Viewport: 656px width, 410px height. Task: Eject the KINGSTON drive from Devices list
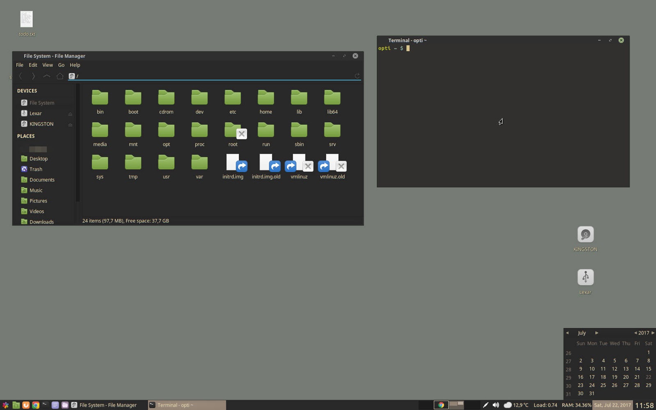tap(70, 124)
